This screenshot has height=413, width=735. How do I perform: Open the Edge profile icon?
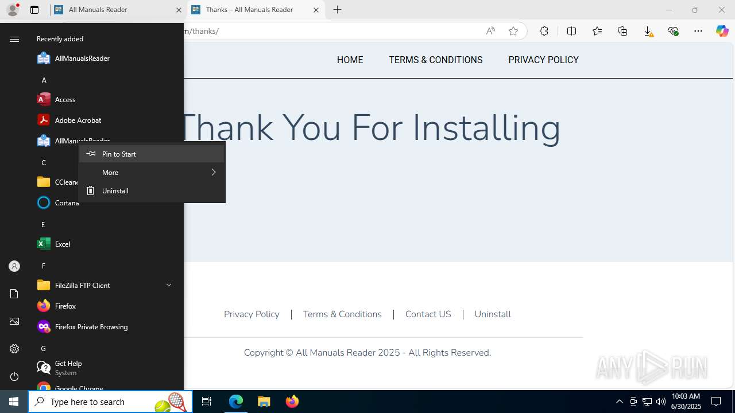tap(13, 10)
